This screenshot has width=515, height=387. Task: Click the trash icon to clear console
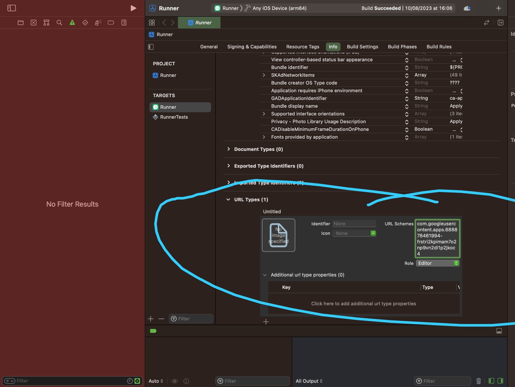[479, 381]
